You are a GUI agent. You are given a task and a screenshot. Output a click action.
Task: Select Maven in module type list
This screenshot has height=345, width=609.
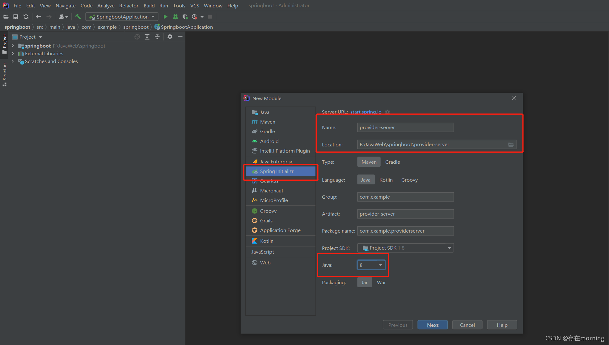click(267, 122)
